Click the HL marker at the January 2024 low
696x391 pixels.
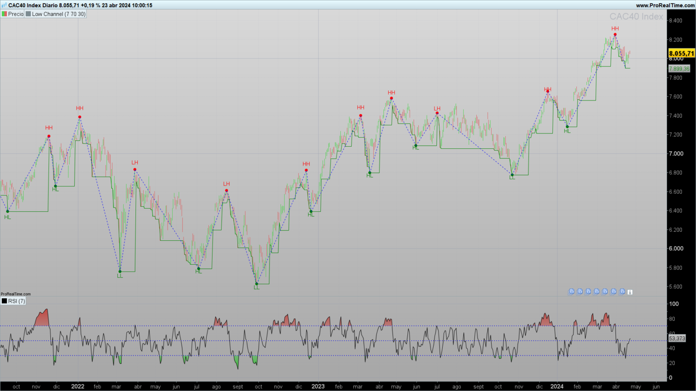pyautogui.click(x=567, y=131)
